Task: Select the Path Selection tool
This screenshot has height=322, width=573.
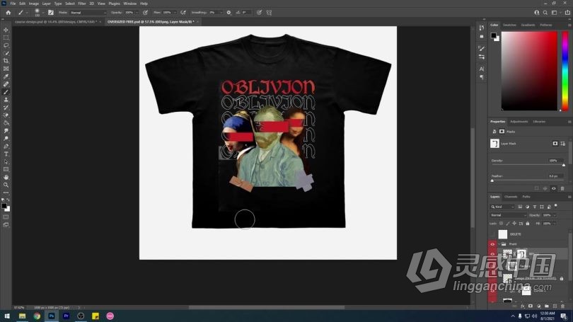Action: tap(6, 161)
